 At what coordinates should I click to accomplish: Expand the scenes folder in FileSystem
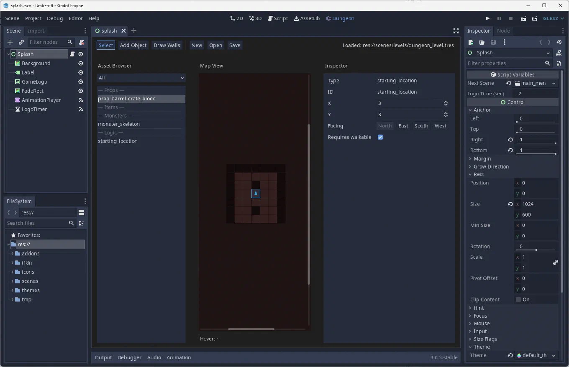13,281
